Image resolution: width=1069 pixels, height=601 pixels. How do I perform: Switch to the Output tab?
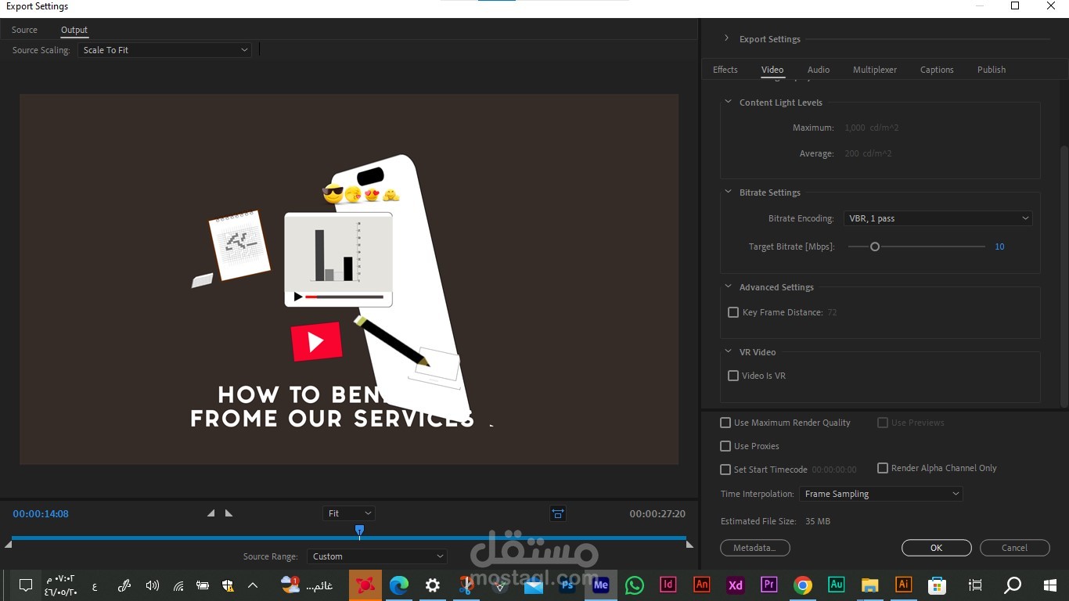coord(74,30)
